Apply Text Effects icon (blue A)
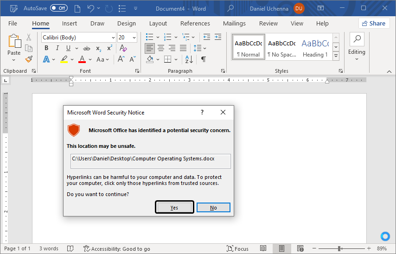Viewport: 396px width, 254px height. [x=46, y=59]
